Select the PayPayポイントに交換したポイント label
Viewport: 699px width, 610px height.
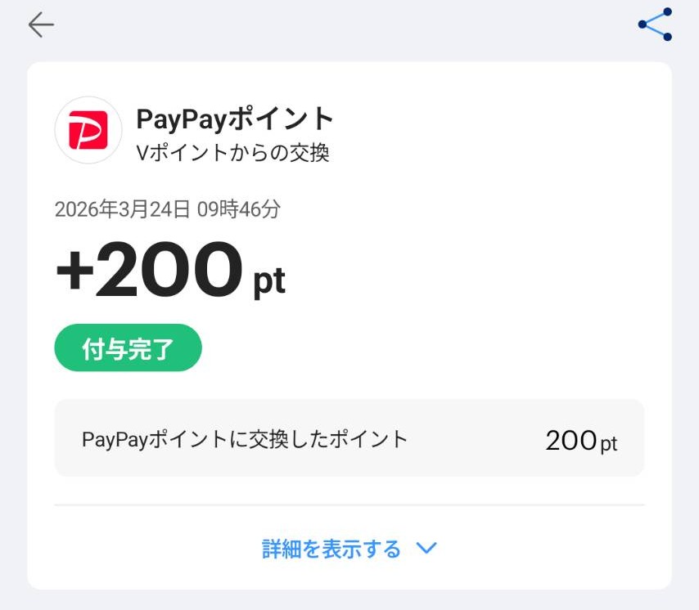(245, 439)
